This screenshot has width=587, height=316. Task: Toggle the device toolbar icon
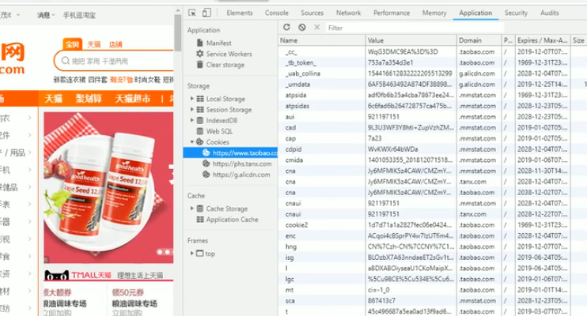(206, 13)
